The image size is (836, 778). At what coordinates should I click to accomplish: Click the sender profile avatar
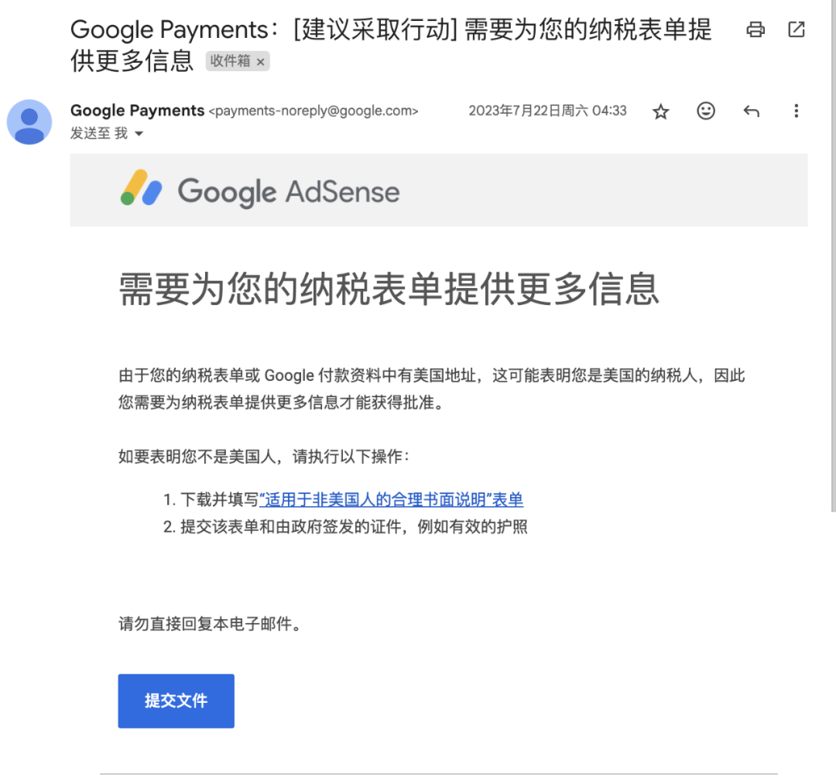click(29, 122)
